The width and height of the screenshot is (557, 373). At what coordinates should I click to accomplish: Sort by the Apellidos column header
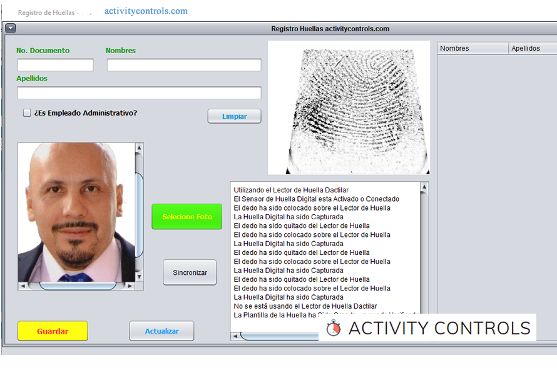point(533,48)
